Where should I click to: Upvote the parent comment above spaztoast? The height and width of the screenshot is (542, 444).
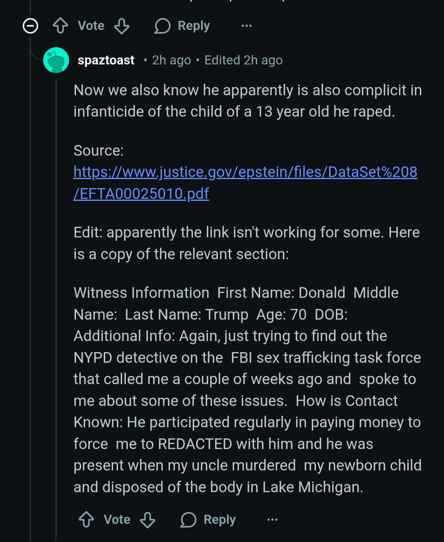[x=60, y=26]
